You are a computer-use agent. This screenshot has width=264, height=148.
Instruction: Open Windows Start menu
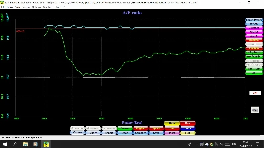pyautogui.click(x=5, y=144)
